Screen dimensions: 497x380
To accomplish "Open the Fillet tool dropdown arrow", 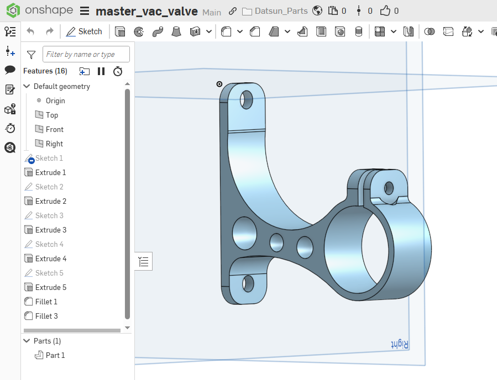I will [240, 31].
